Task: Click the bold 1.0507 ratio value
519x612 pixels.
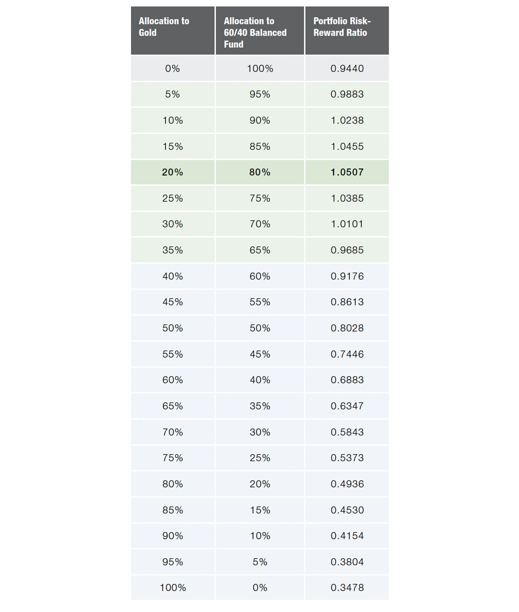Action: coord(347,172)
